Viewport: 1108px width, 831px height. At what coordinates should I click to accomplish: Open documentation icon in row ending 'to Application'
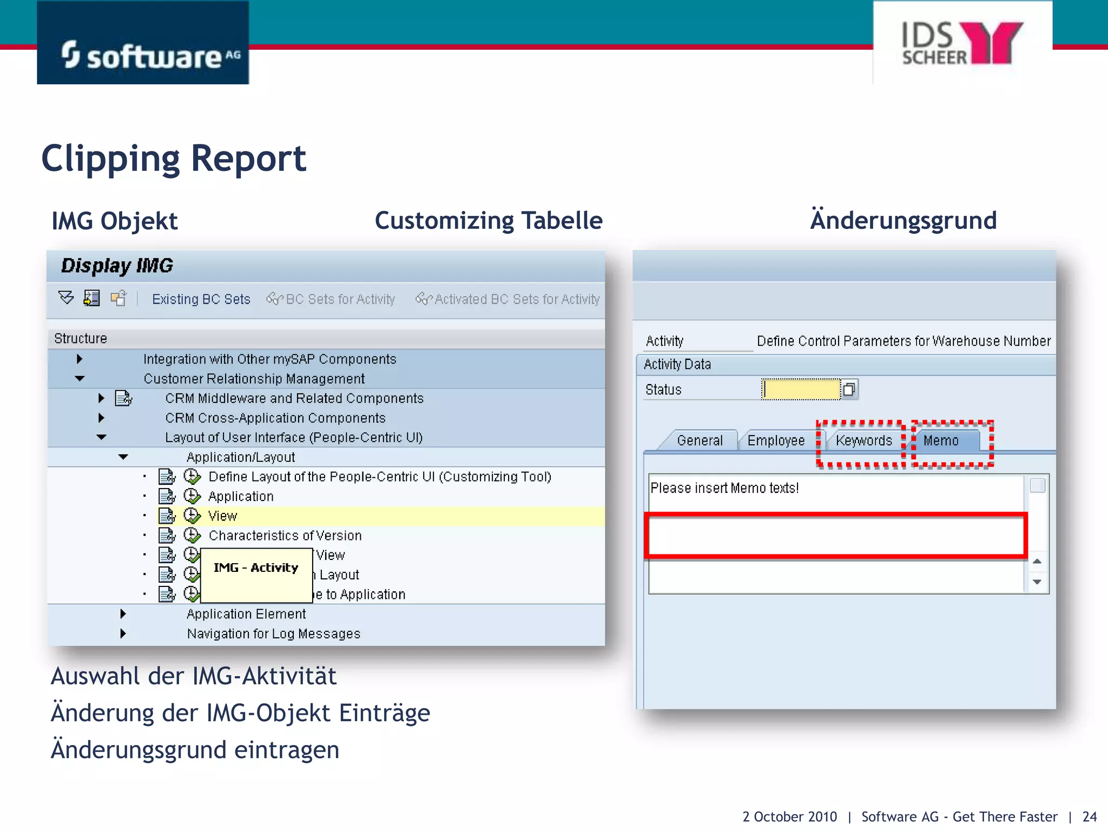click(x=167, y=594)
